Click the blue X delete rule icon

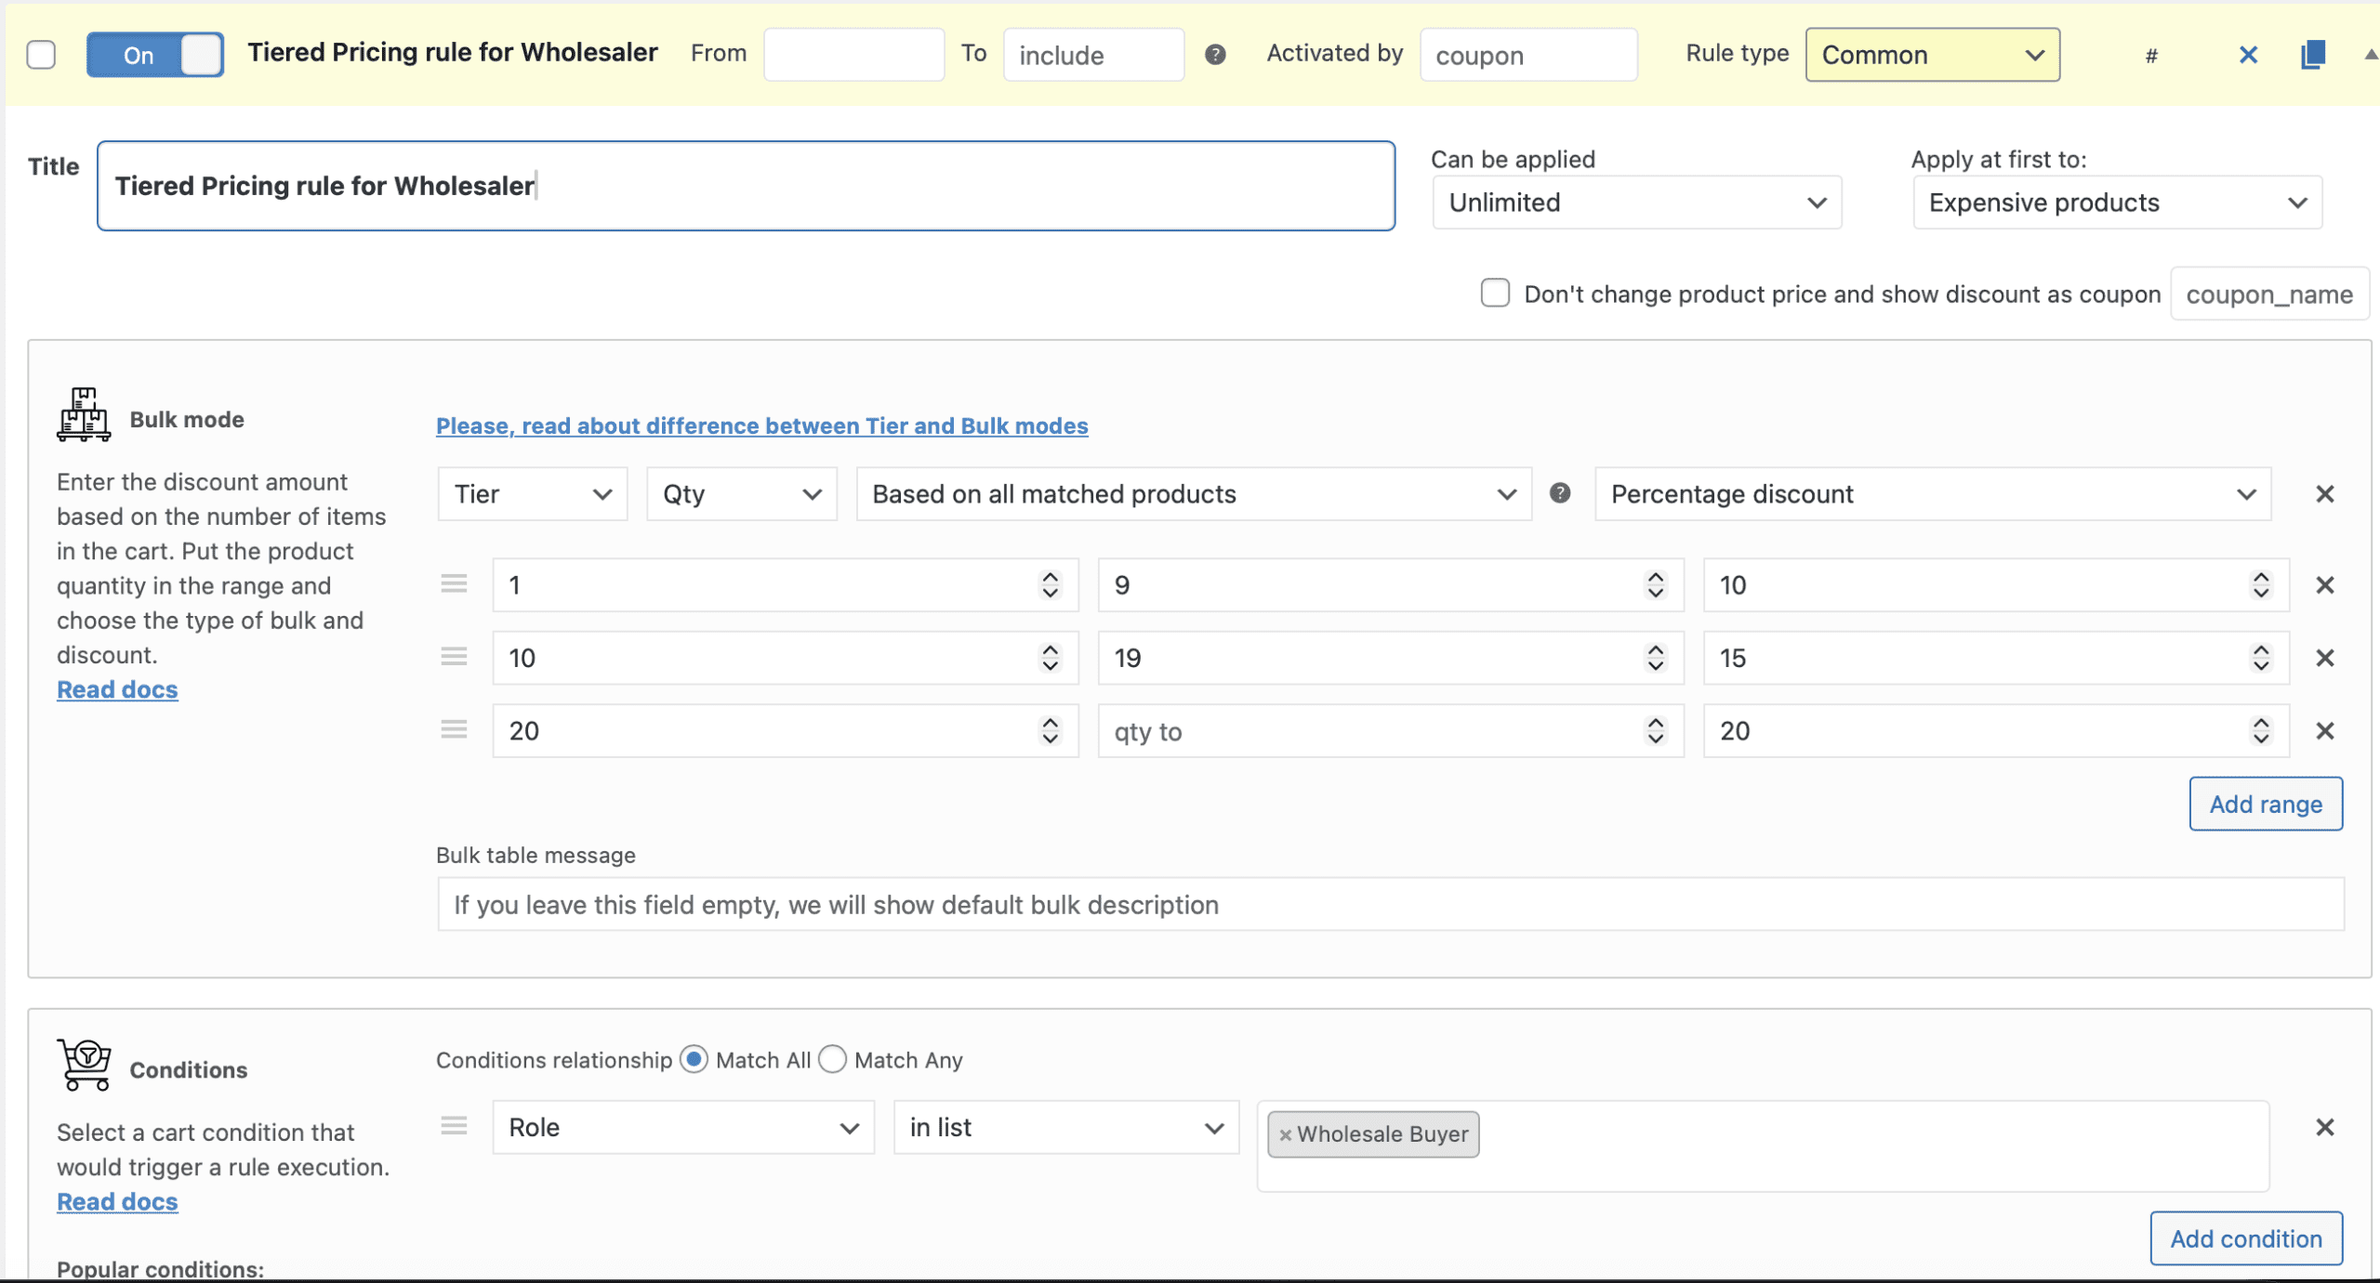click(x=2248, y=55)
